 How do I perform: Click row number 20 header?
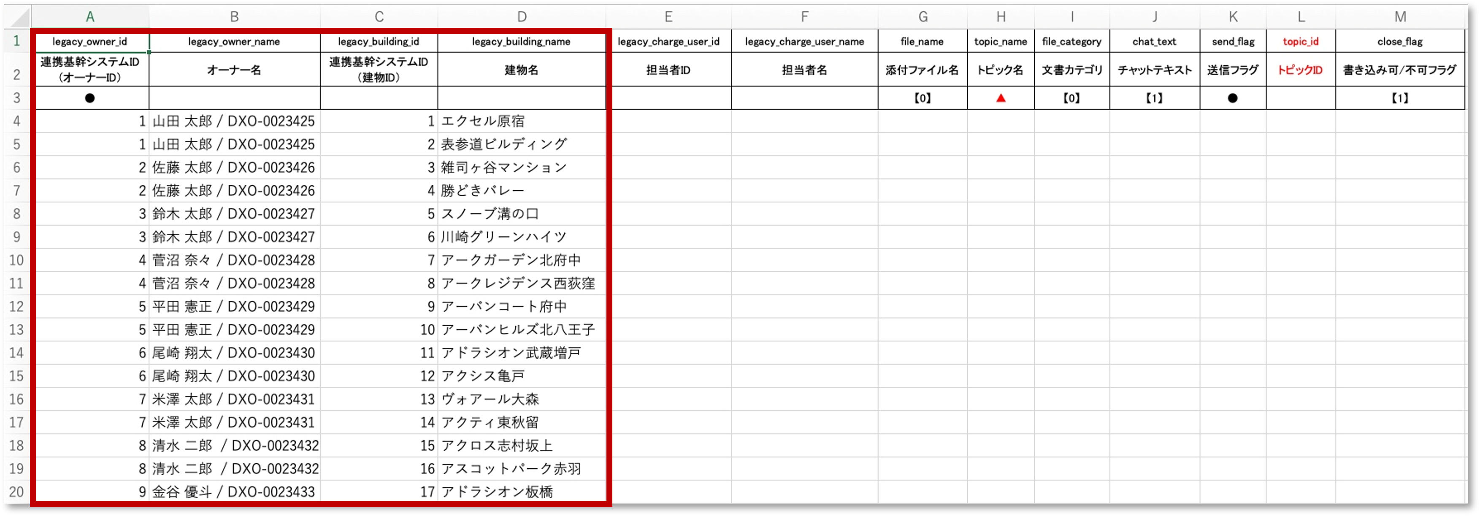point(16,492)
